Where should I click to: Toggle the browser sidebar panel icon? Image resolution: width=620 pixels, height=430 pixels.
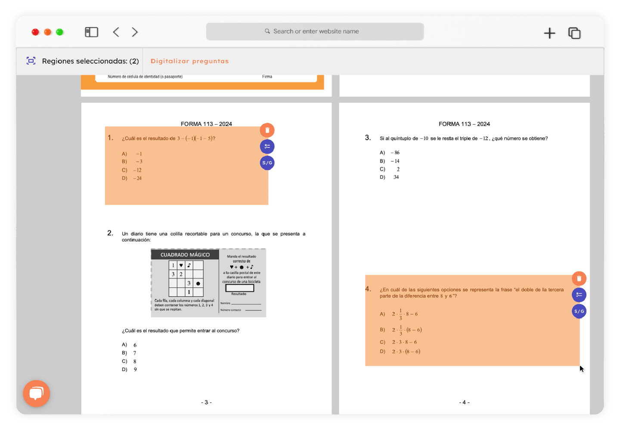91,32
